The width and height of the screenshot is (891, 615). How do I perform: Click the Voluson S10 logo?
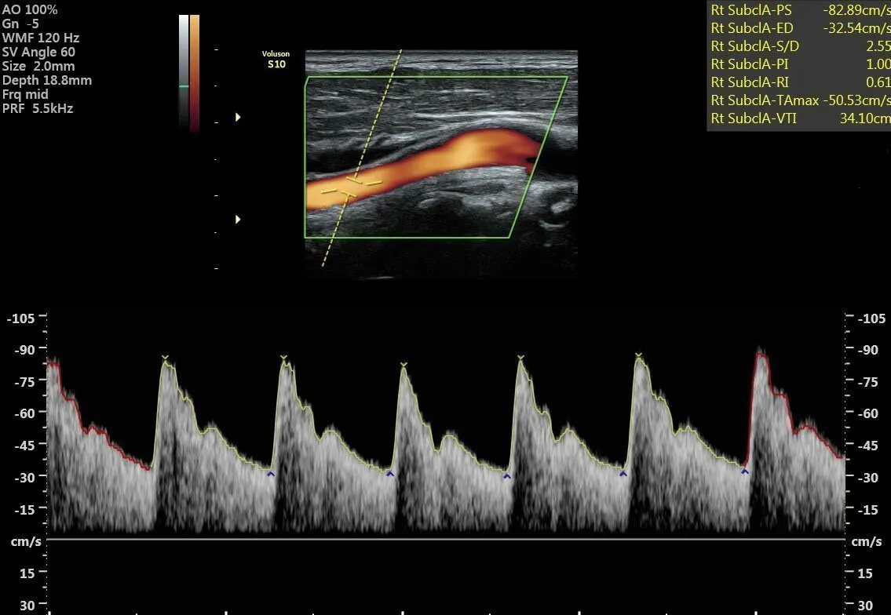(276, 60)
